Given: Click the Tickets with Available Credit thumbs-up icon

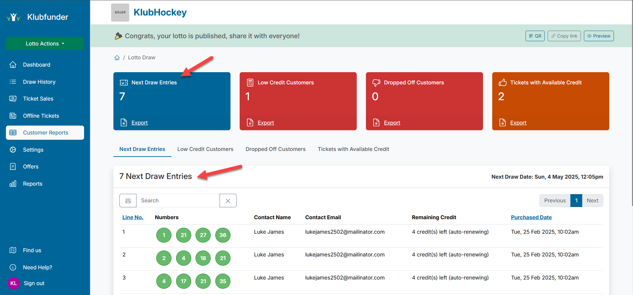Looking at the screenshot, I should coord(502,82).
